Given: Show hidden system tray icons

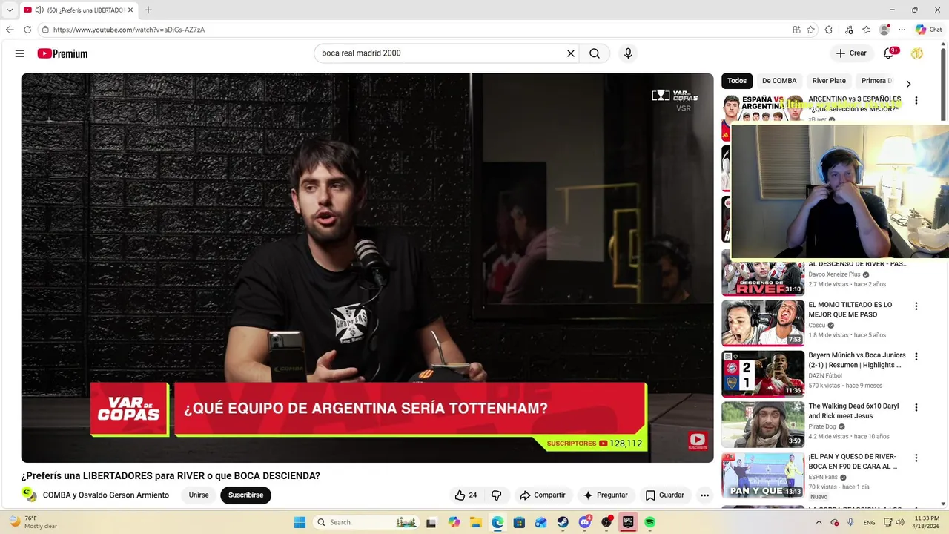Looking at the screenshot, I should 819,522.
